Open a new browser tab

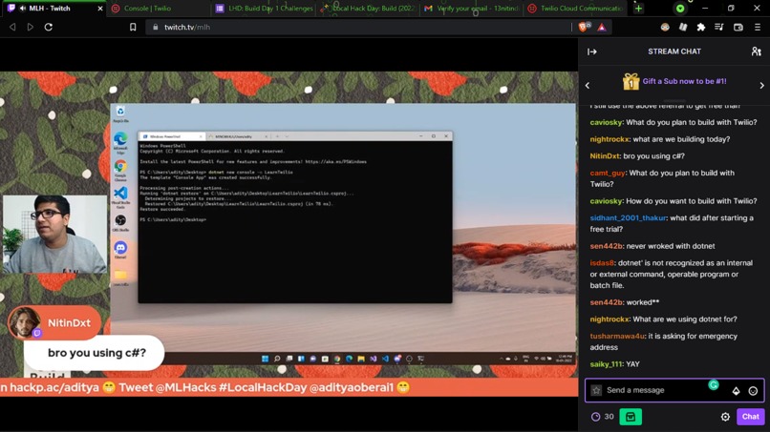point(638,9)
